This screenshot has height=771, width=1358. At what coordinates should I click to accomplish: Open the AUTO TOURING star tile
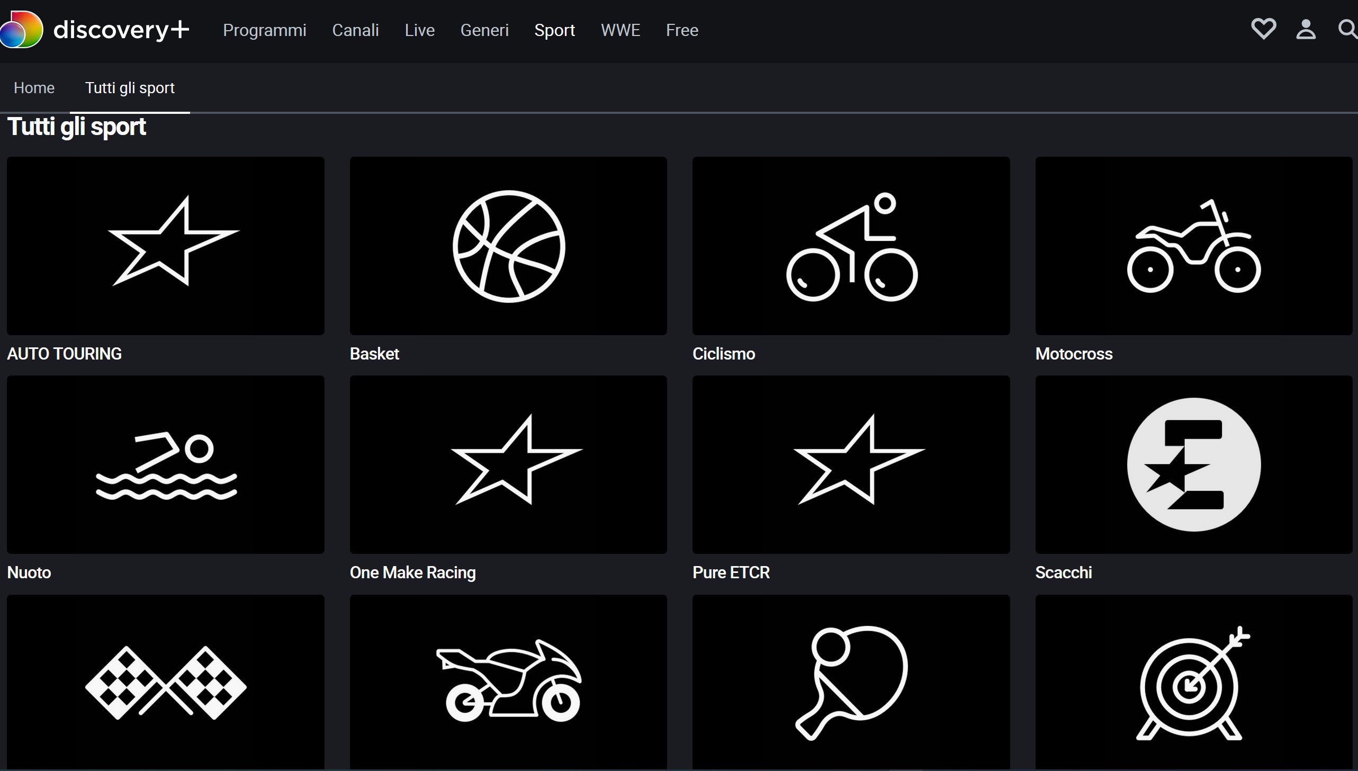point(165,246)
